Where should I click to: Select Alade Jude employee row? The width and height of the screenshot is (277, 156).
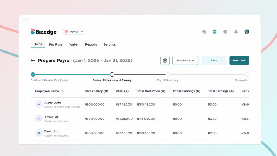coord(53,104)
